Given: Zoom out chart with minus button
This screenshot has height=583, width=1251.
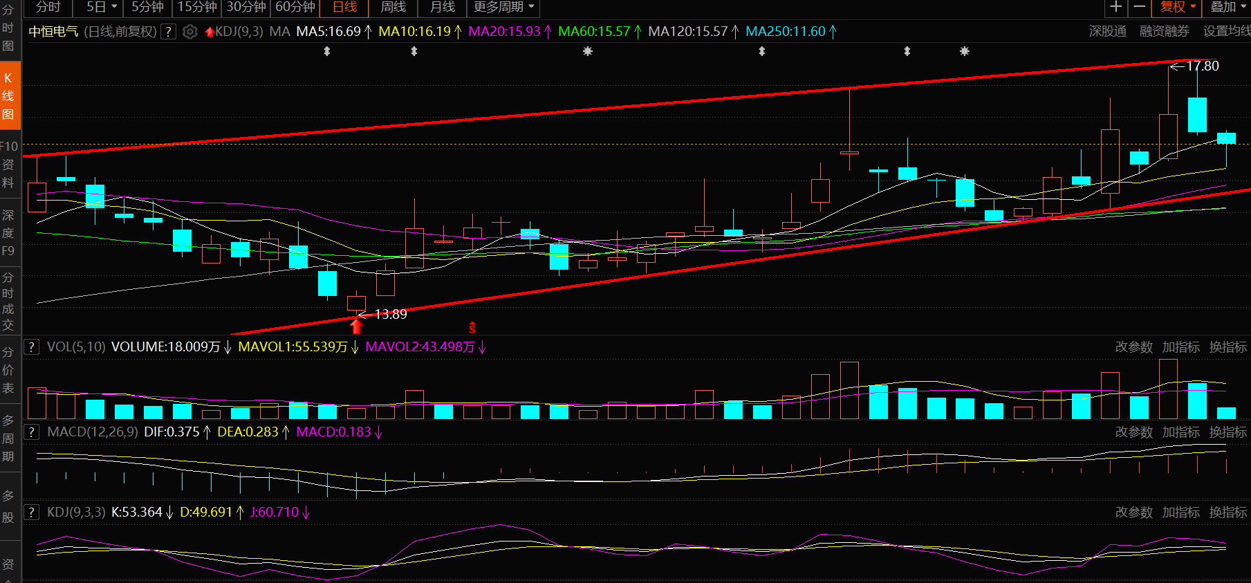Looking at the screenshot, I should coord(1140,7).
